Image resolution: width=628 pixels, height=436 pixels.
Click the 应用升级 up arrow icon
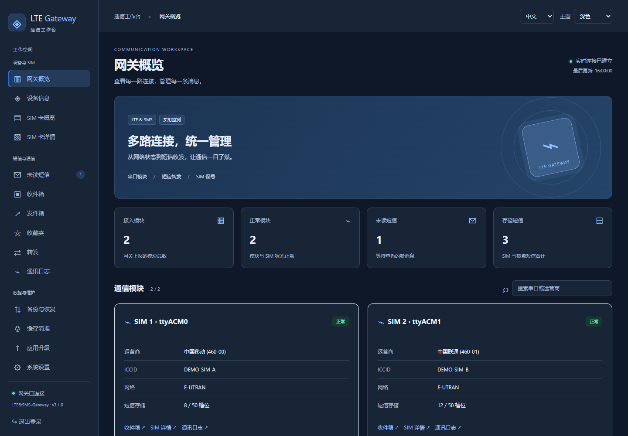pyautogui.click(x=17, y=348)
